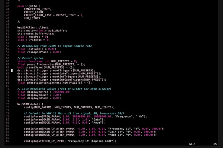Image resolution: width=223 pixels, height=148 pixels.
Task: Click the configParam FREQ_PARAM line
Action: click(x=85, y=117)
